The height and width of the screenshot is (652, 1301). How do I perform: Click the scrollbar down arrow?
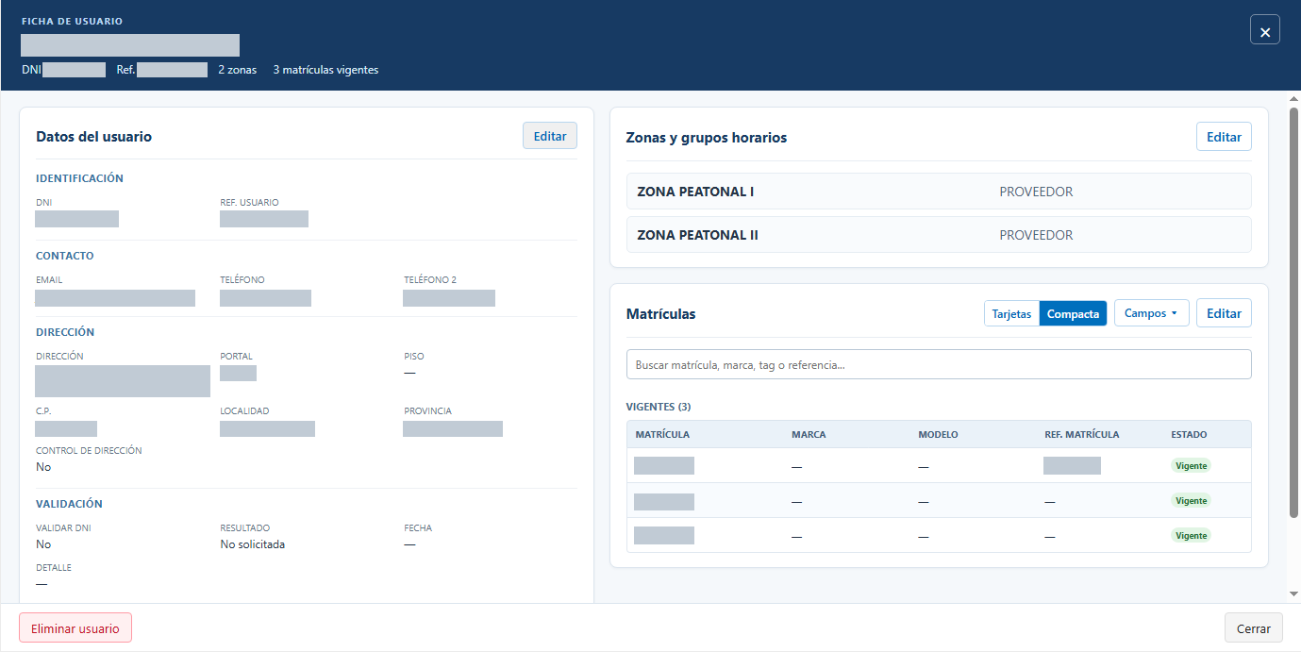click(1293, 593)
